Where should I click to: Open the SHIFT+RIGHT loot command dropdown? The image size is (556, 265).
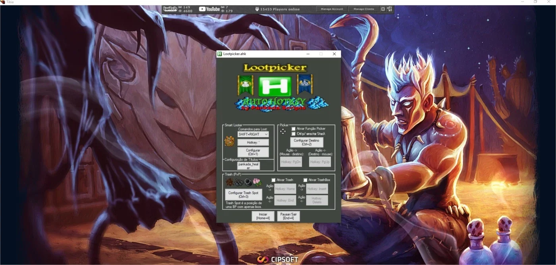tap(253, 134)
